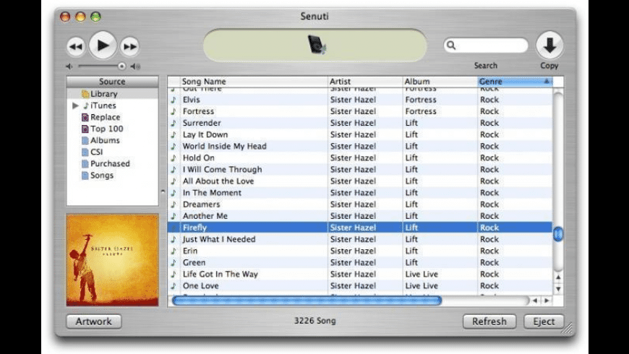Click the source pane splitter handle
Viewport: 629px width, 354px height.
click(x=163, y=191)
